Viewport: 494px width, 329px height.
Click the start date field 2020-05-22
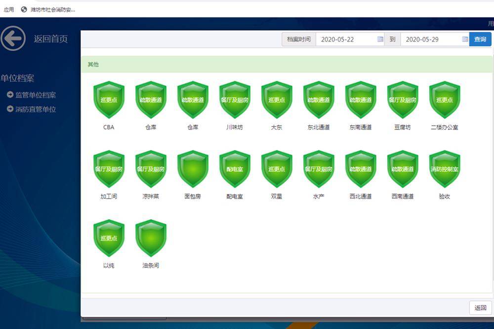coord(346,40)
